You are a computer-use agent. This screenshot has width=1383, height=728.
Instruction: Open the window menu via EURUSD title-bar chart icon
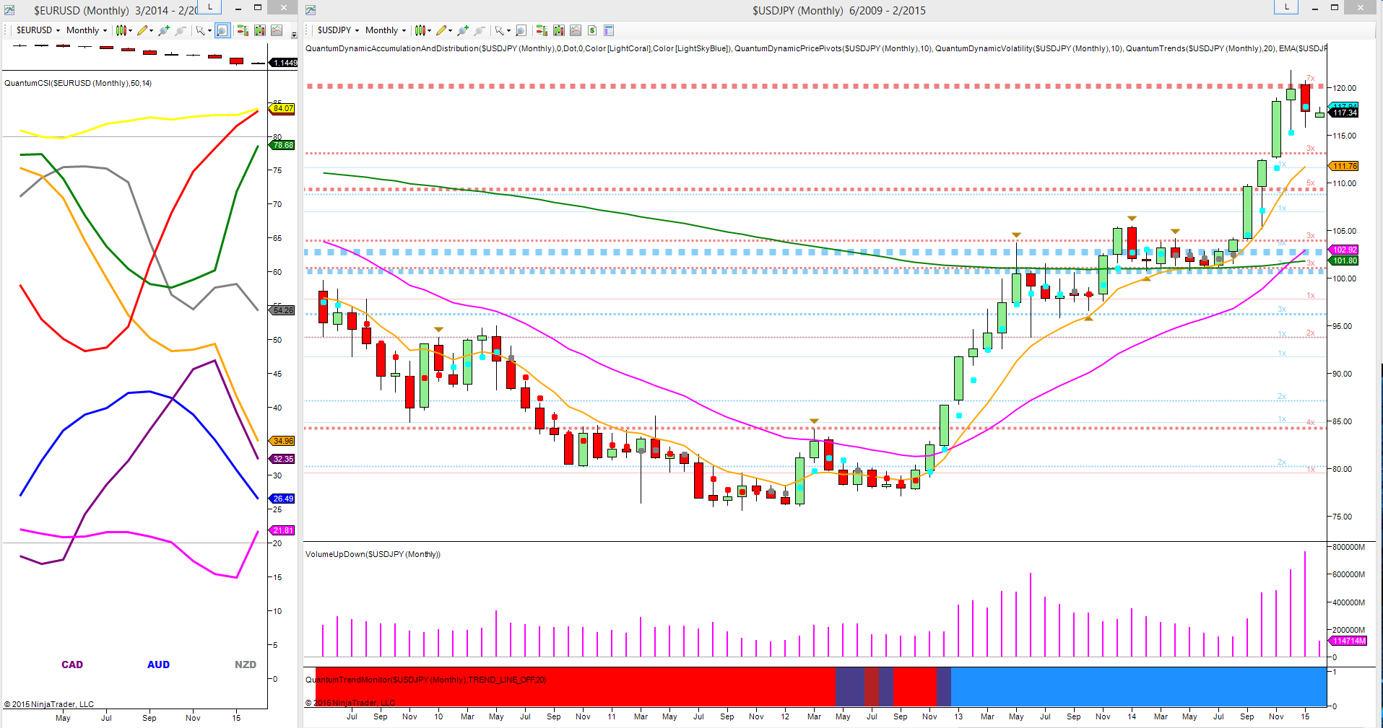[x=9, y=8]
